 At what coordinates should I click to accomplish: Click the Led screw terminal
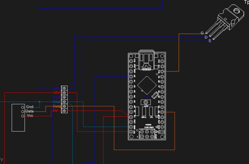tap(65, 88)
